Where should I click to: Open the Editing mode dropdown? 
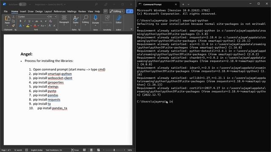click(x=117, y=11)
